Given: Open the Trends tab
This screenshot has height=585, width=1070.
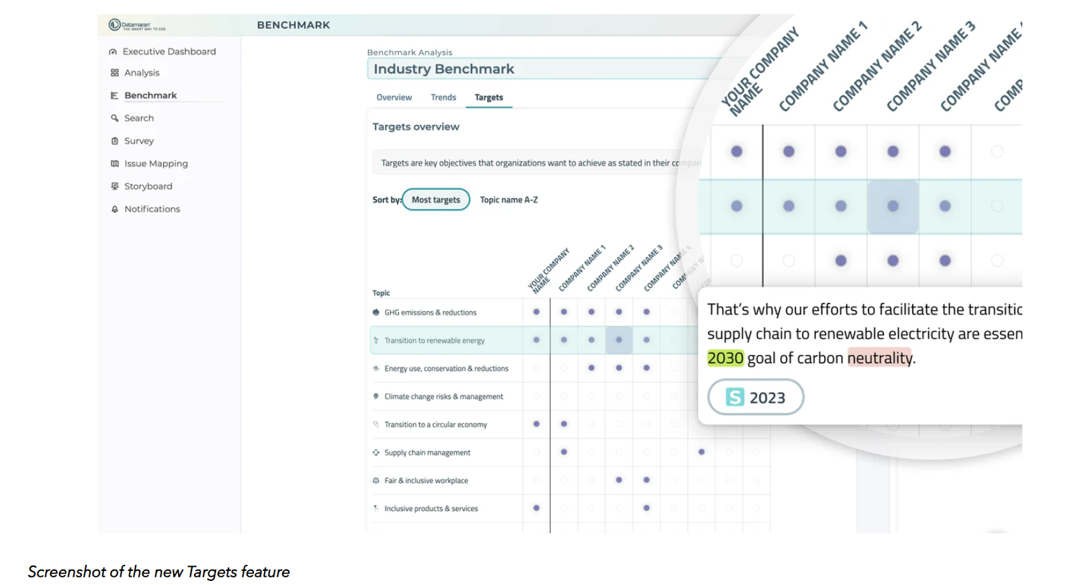Looking at the screenshot, I should click(x=443, y=97).
